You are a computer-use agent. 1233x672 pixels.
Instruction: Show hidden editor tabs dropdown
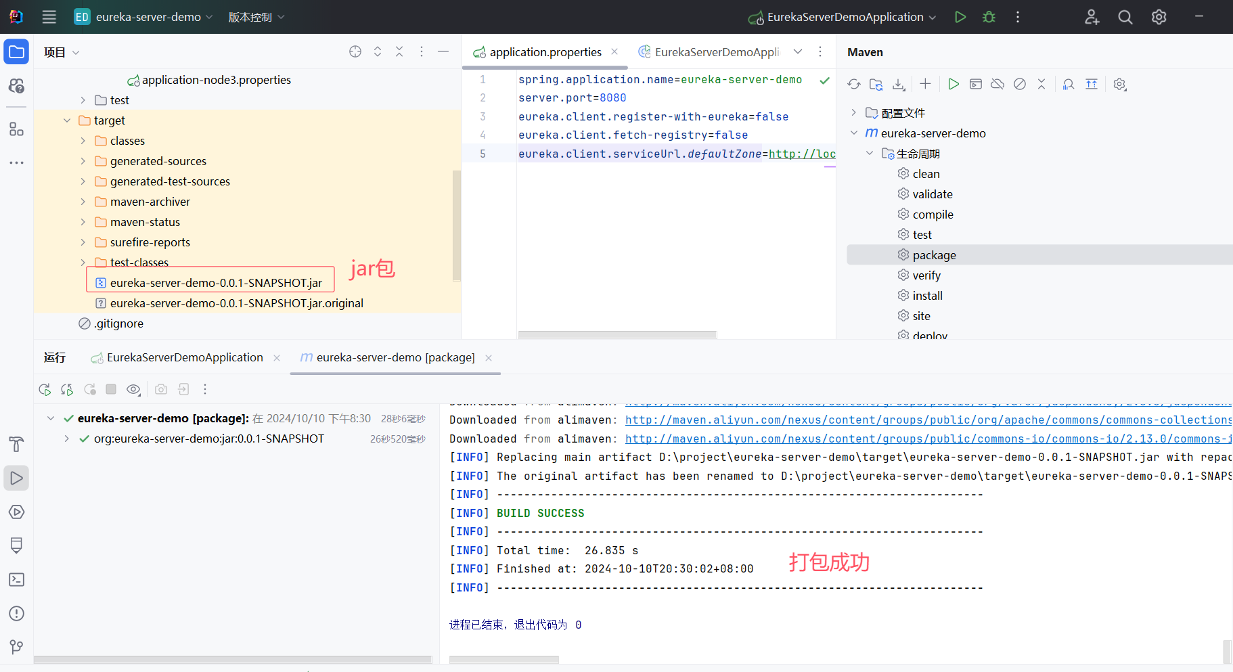point(798,51)
